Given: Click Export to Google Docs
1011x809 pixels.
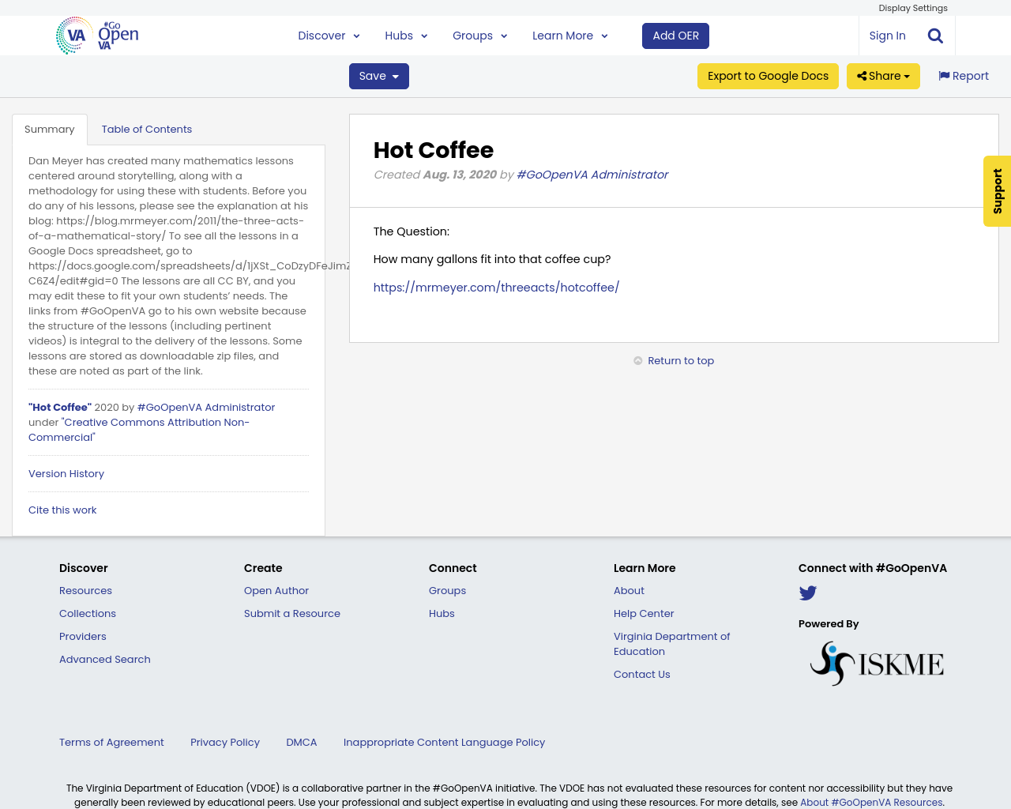Looking at the screenshot, I should (x=768, y=75).
